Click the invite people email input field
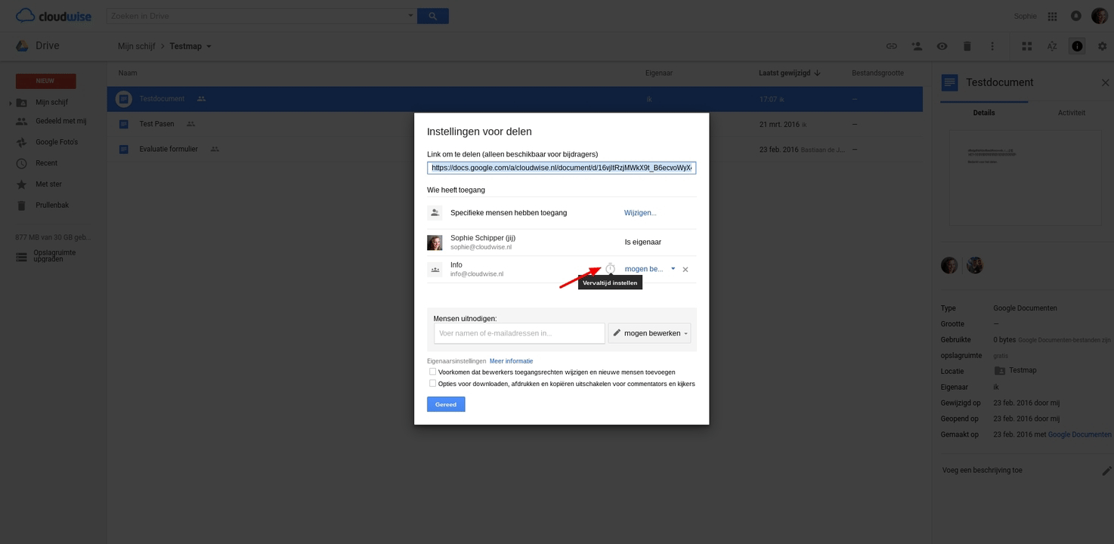This screenshot has height=544, width=1114. coord(519,333)
